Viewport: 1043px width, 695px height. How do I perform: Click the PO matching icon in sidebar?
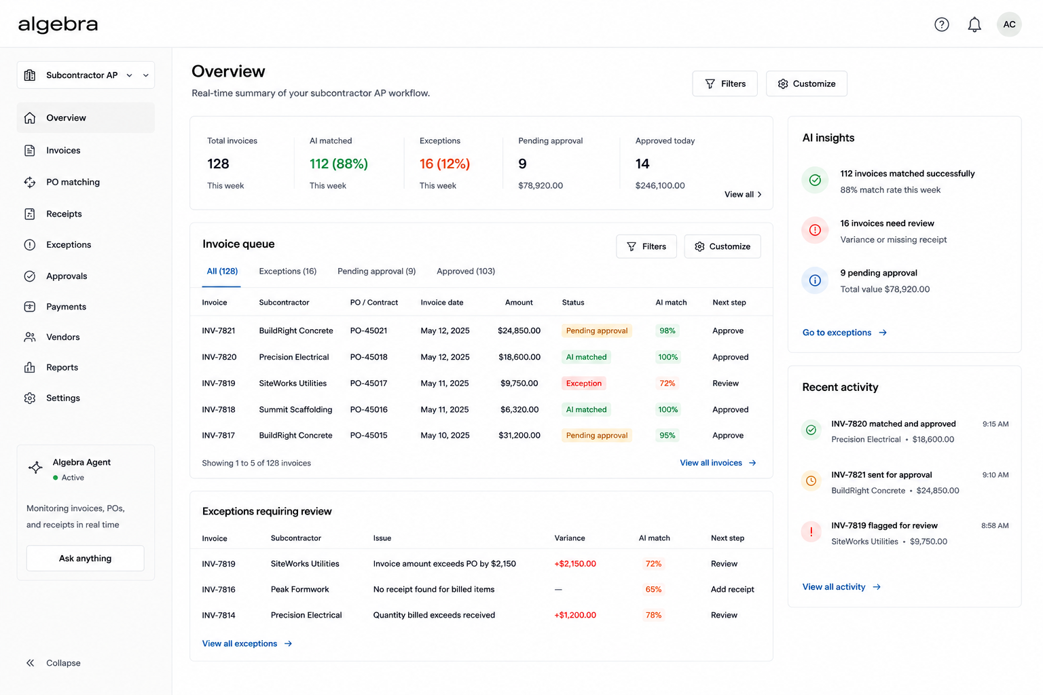[x=30, y=182]
